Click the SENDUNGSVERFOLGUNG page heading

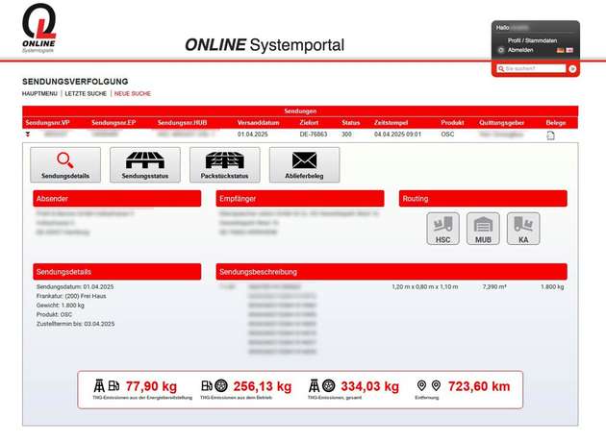coord(75,82)
